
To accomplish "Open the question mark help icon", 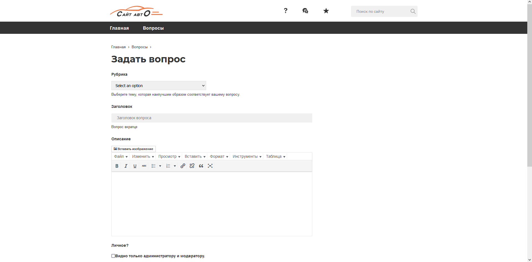I will 286,11.
